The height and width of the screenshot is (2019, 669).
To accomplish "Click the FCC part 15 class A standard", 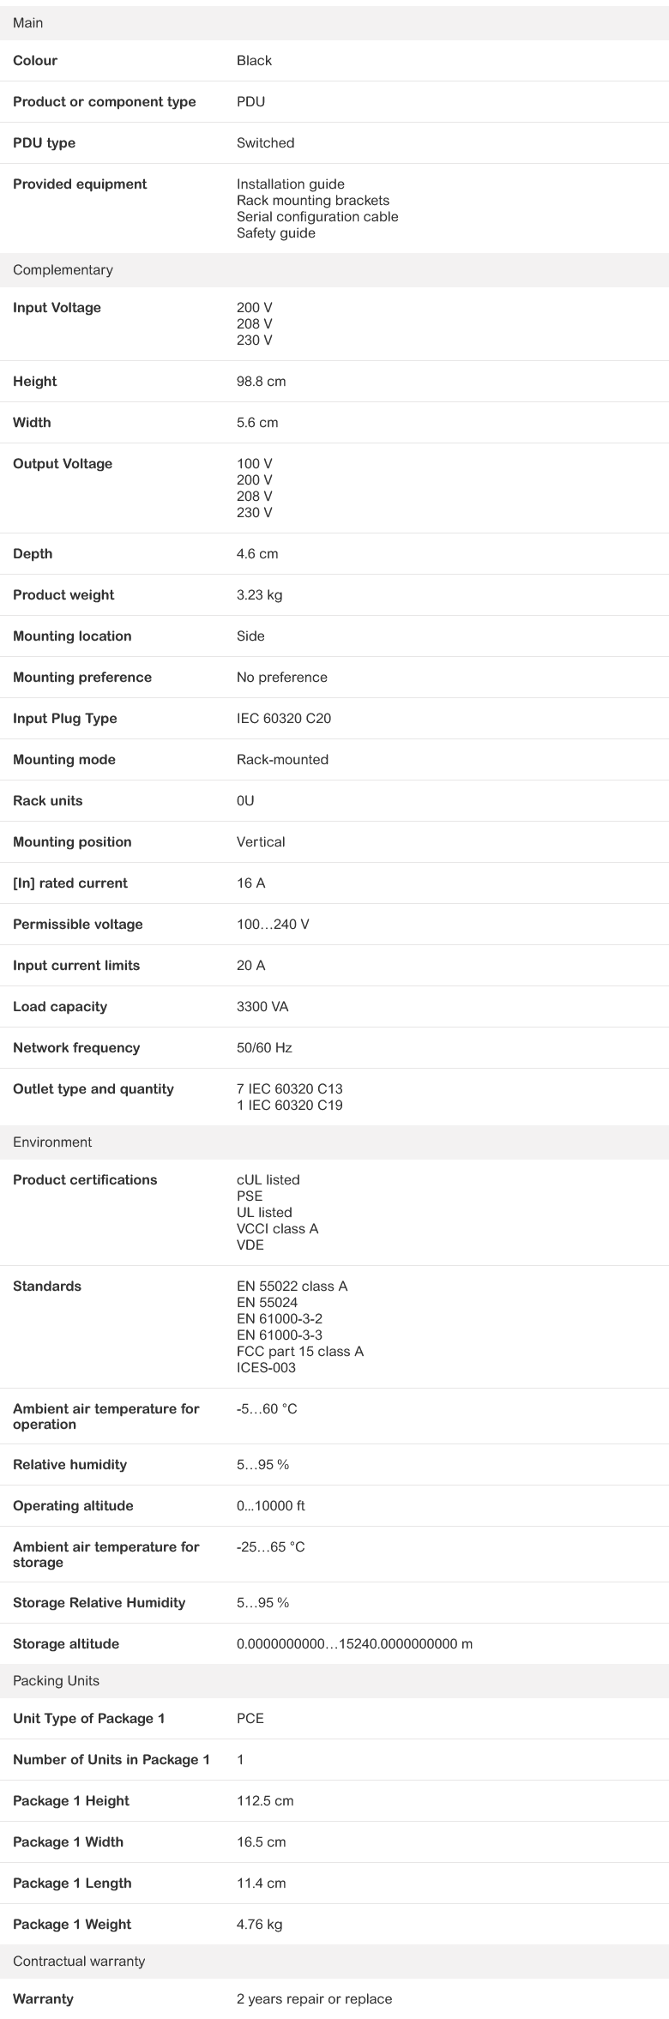I will (299, 1352).
